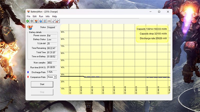Click the BatteryMon logo beside Status
This screenshot has width=200, height=112.
pos(30,27)
